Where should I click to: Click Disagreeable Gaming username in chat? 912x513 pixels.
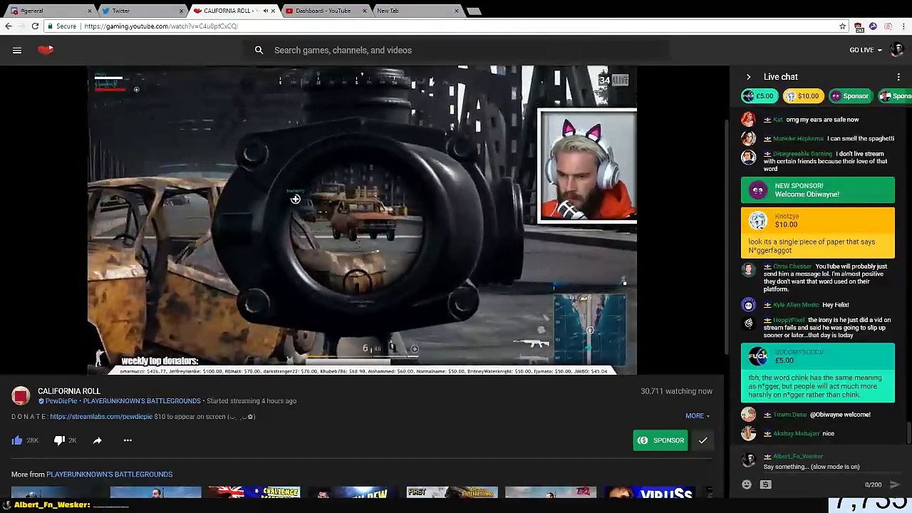pos(802,154)
